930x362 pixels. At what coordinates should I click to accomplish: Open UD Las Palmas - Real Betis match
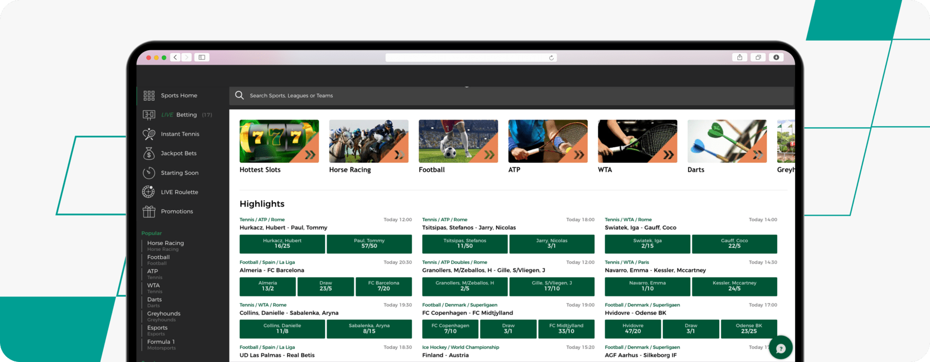pyautogui.click(x=277, y=355)
